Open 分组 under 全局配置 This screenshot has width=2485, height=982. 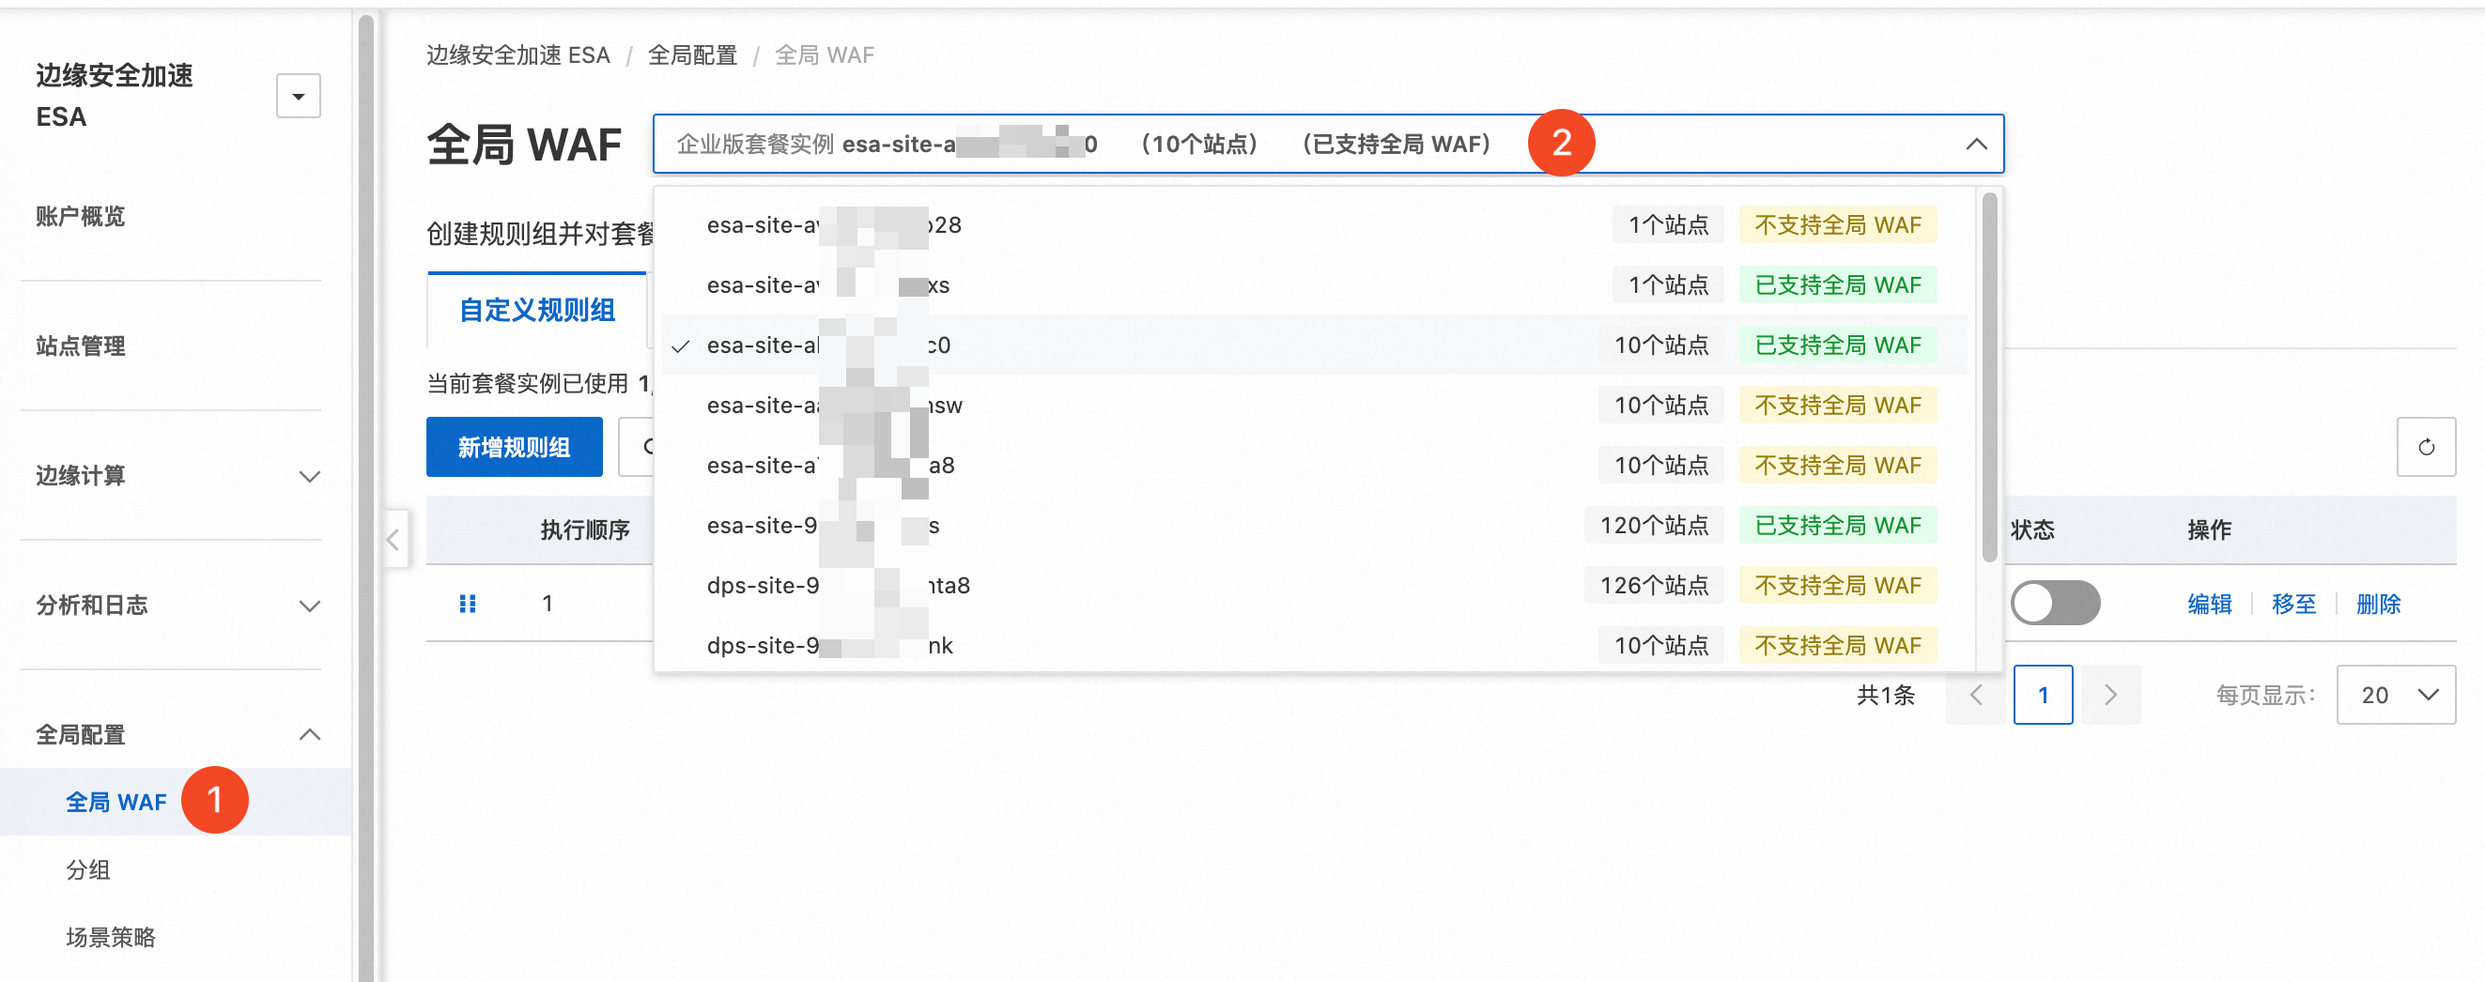pyautogui.click(x=87, y=869)
